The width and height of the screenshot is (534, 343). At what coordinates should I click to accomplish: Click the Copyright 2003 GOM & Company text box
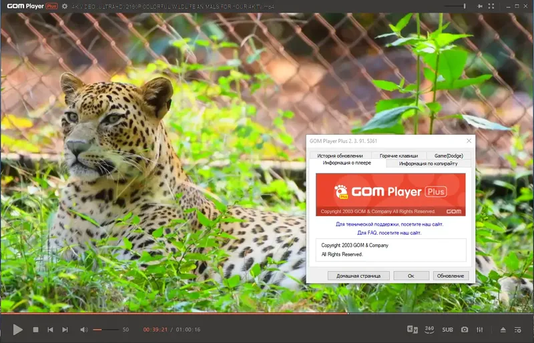(390, 250)
